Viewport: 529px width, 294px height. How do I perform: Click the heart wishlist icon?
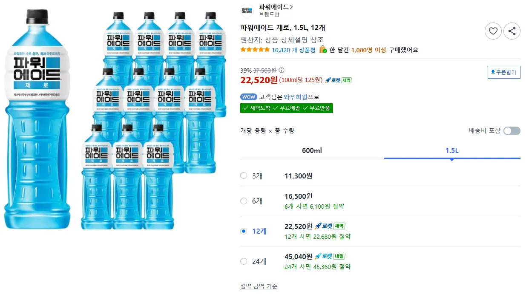click(x=493, y=31)
